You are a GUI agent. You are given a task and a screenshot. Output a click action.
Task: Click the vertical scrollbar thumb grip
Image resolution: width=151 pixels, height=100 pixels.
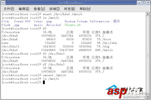click(x=148, y=55)
